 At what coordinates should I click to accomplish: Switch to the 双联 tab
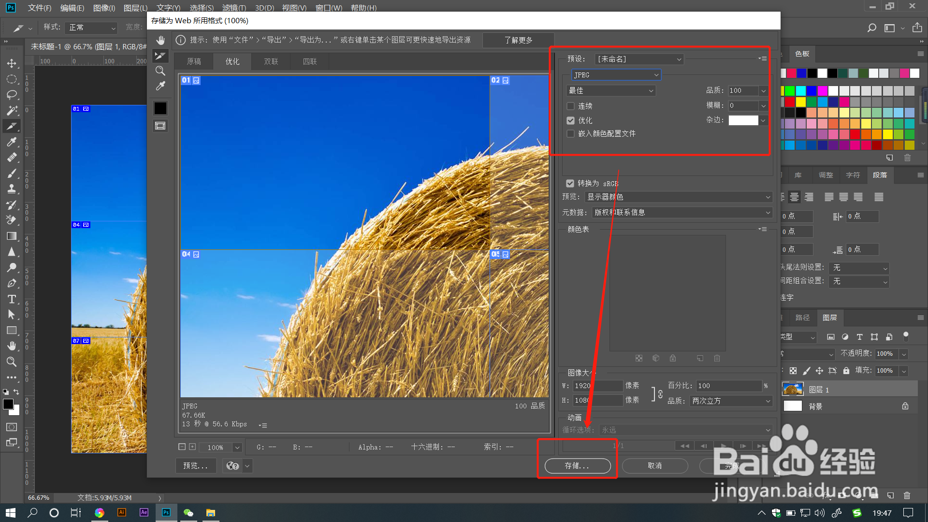pyautogui.click(x=271, y=62)
